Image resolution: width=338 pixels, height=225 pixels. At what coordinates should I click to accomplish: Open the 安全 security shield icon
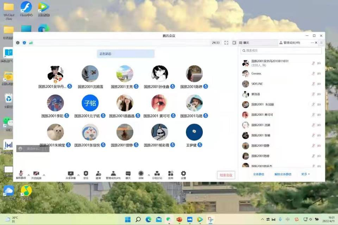(x=86, y=174)
